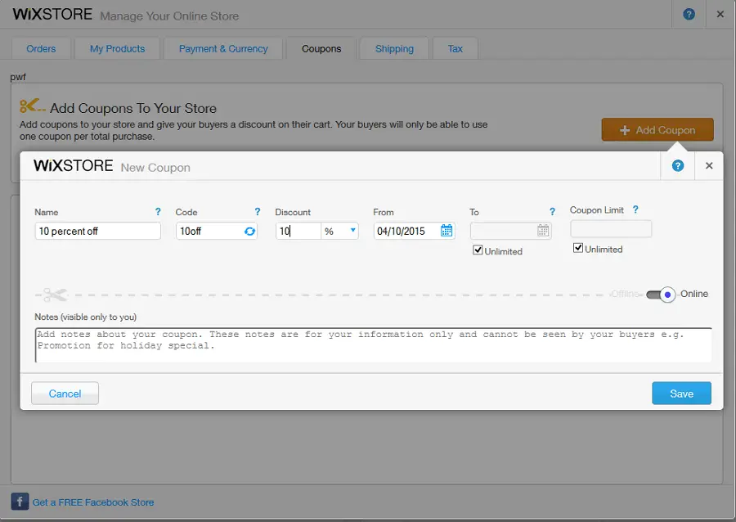The width and height of the screenshot is (736, 522).
Task: Click the help icon next to Code
Action: (x=258, y=212)
